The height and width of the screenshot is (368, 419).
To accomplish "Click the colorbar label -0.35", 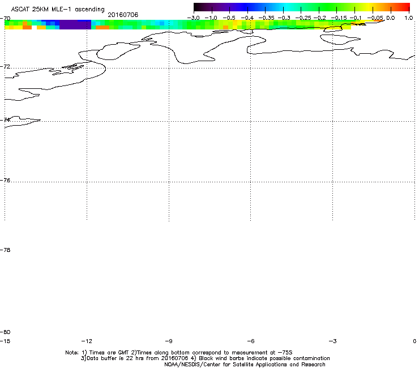I will coord(267,18).
